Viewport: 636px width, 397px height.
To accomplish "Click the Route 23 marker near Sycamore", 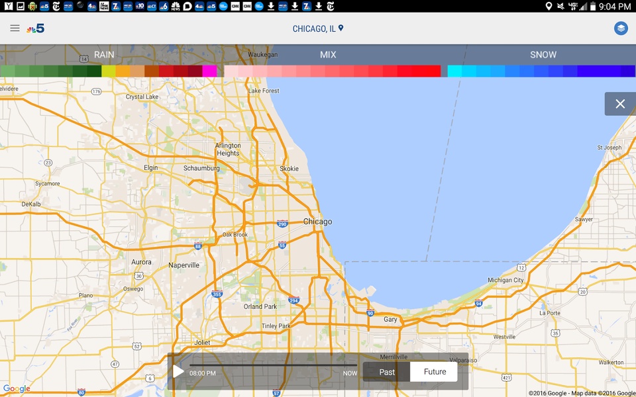I will click(x=48, y=163).
